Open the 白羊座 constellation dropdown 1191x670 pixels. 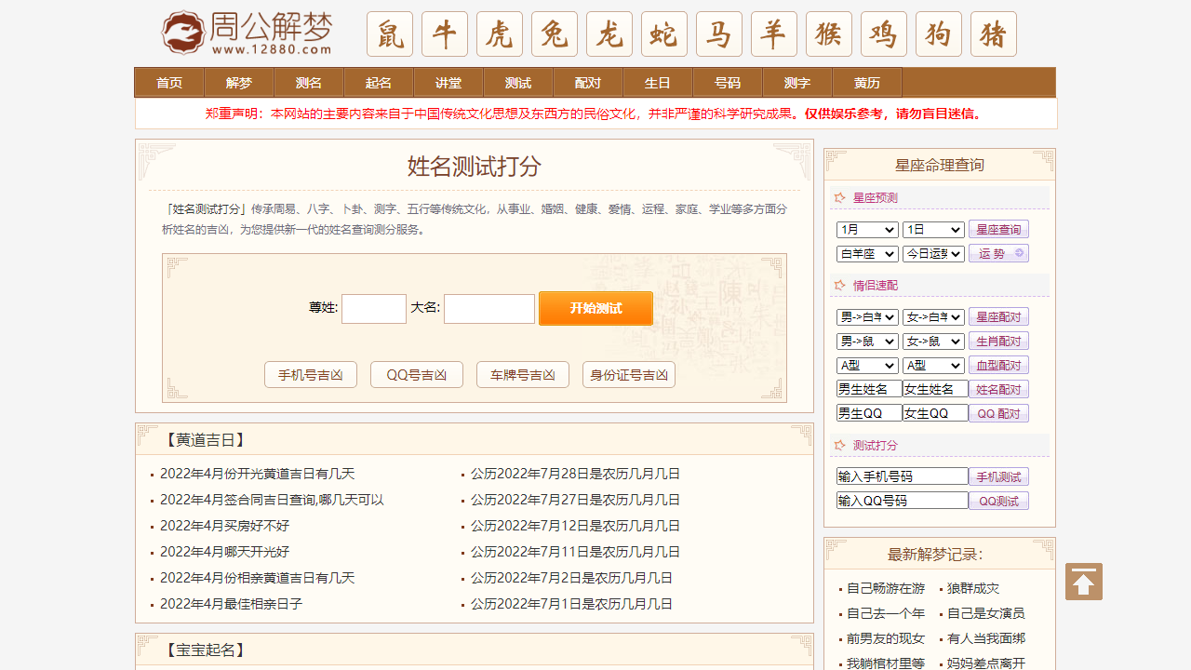click(x=866, y=253)
